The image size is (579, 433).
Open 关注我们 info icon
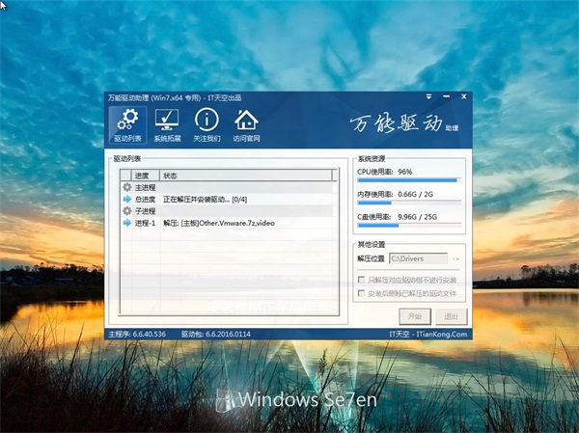point(207,125)
